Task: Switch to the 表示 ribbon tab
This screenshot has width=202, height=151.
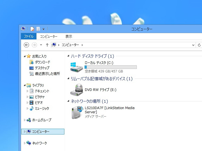Action: (x=69, y=36)
